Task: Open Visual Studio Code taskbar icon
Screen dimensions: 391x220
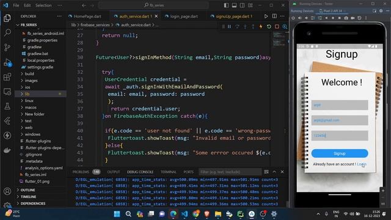Action: (x=185, y=214)
